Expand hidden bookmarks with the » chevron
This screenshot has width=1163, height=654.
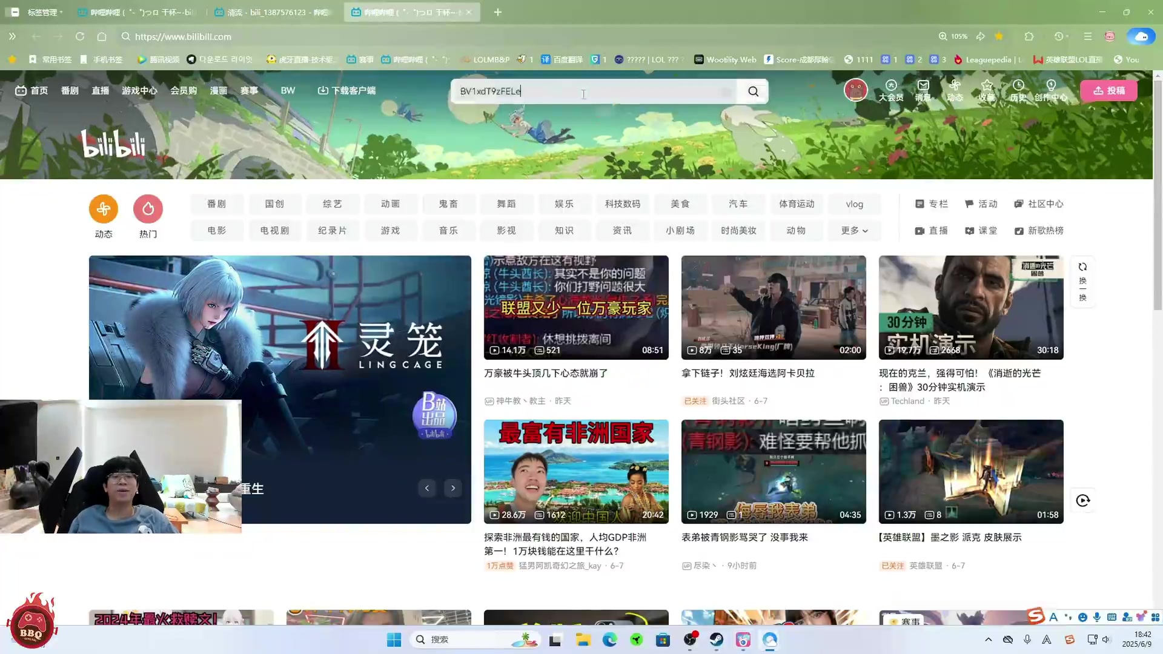click(12, 36)
